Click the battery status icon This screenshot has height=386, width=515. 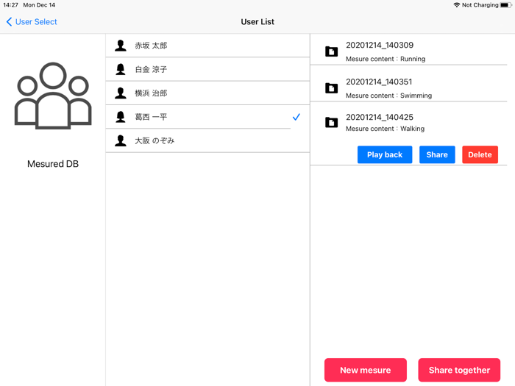click(506, 5)
